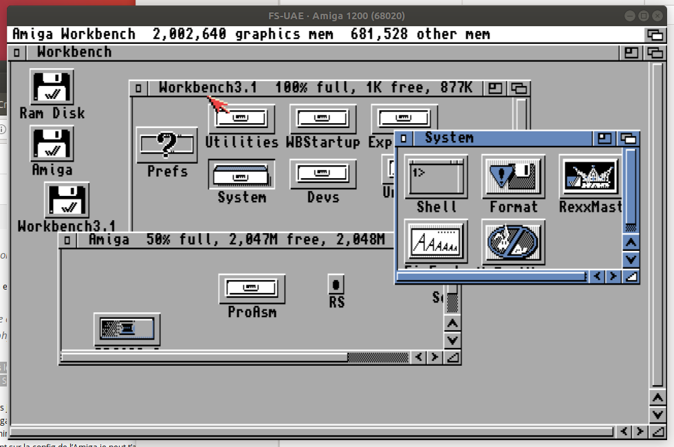Close the main Workbench window
Image resolution: width=674 pixels, height=447 pixels.
point(17,52)
